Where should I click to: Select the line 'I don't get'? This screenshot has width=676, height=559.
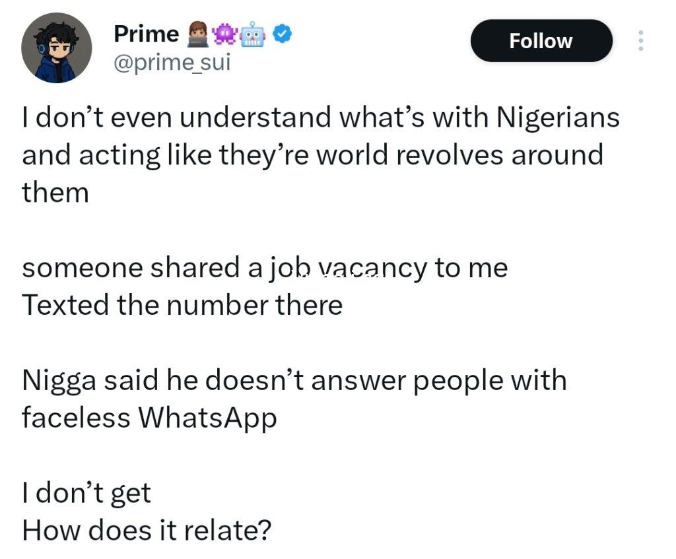click(86, 493)
